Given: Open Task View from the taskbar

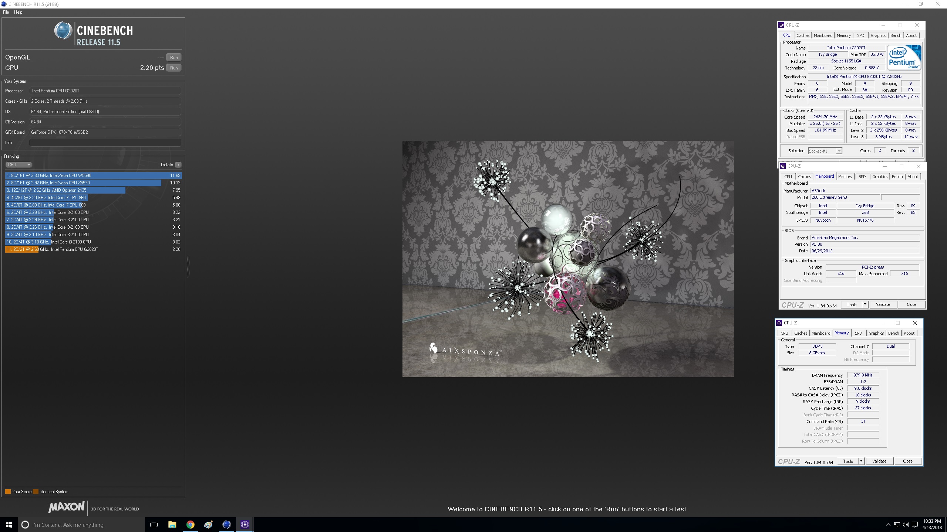Looking at the screenshot, I should coord(154,525).
